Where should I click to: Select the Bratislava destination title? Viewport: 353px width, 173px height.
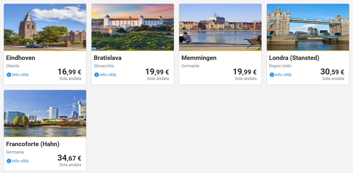tap(107, 58)
